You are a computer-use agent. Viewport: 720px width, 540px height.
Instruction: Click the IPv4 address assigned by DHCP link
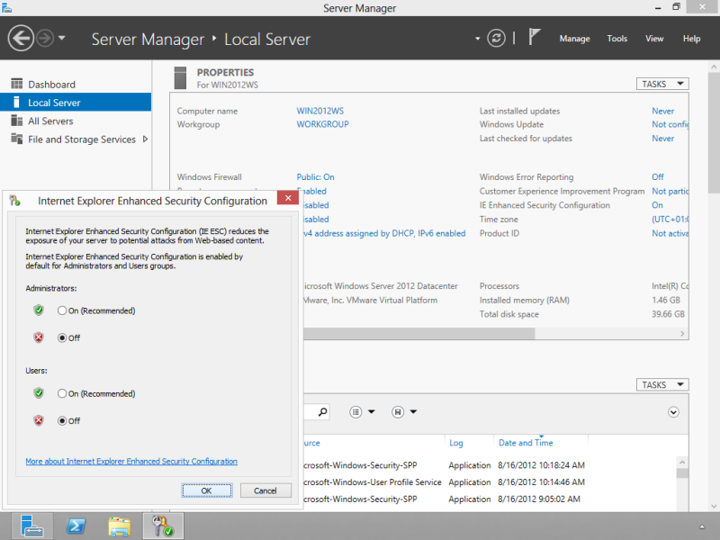click(384, 233)
